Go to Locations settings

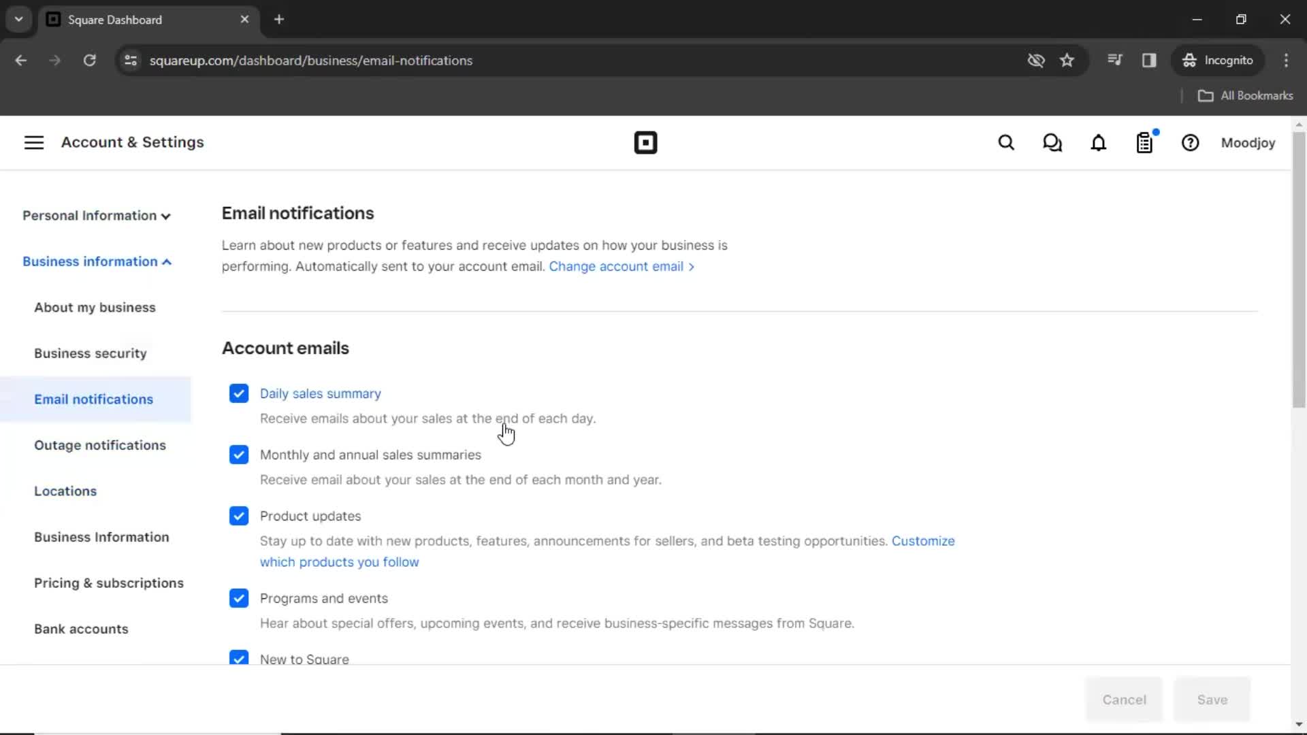click(65, 491)
